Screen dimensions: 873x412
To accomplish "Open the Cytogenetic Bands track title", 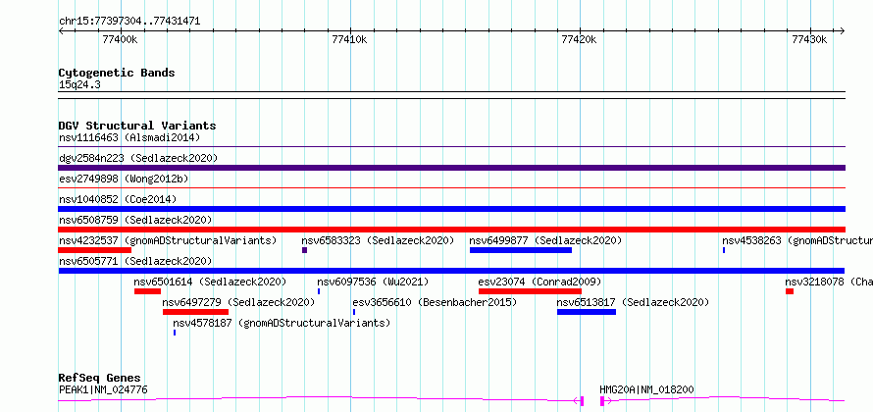I will click(x=117, y=73).
